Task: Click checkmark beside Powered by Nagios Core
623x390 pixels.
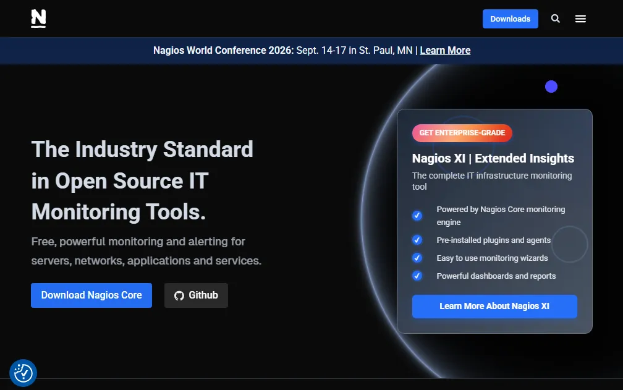Action: click(417, 215)
